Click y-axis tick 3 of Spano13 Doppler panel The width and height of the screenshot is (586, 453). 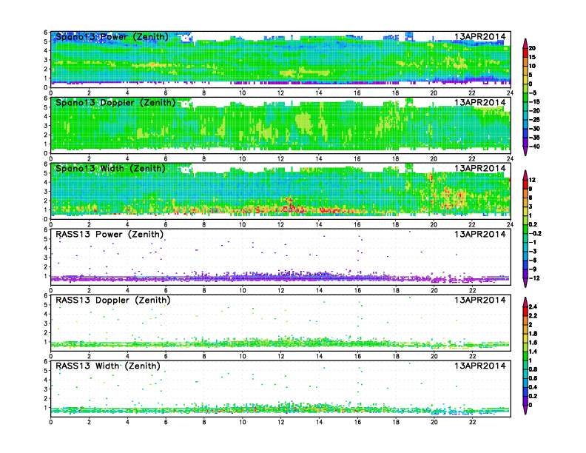pos(46,126)
